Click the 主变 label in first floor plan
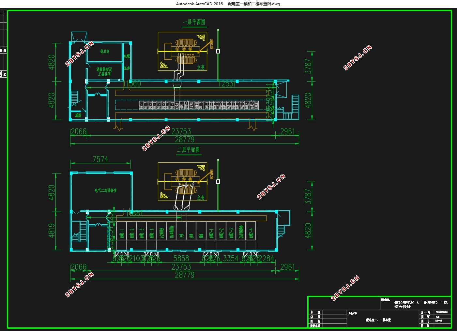 point(201,68)
